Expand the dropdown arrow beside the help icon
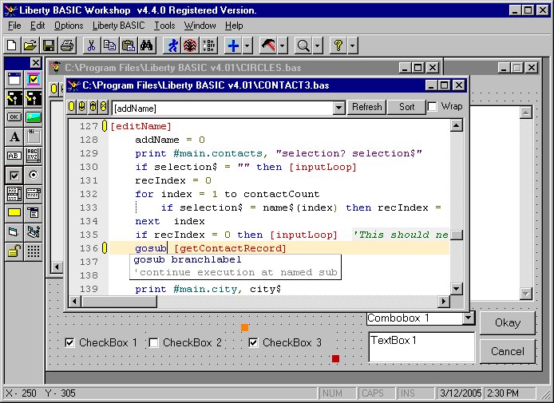554x403 pixels. (x=352, y=45)
